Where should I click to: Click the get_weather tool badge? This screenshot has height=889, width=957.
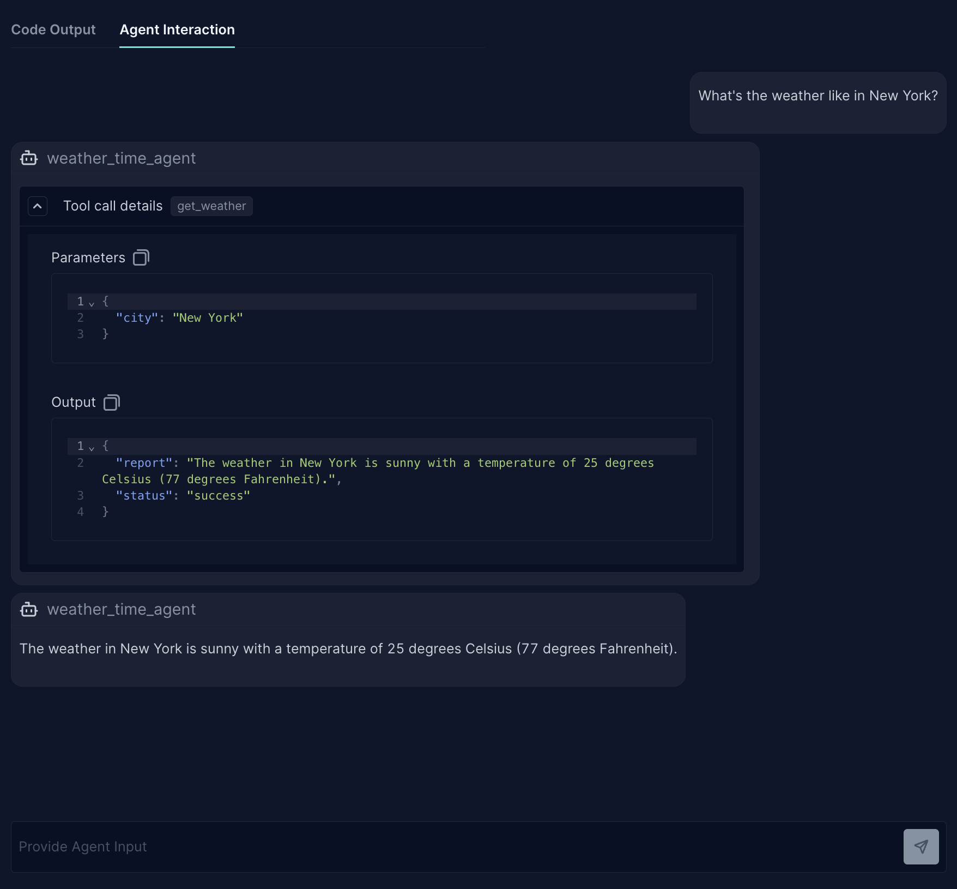click(x=211, y=206)
